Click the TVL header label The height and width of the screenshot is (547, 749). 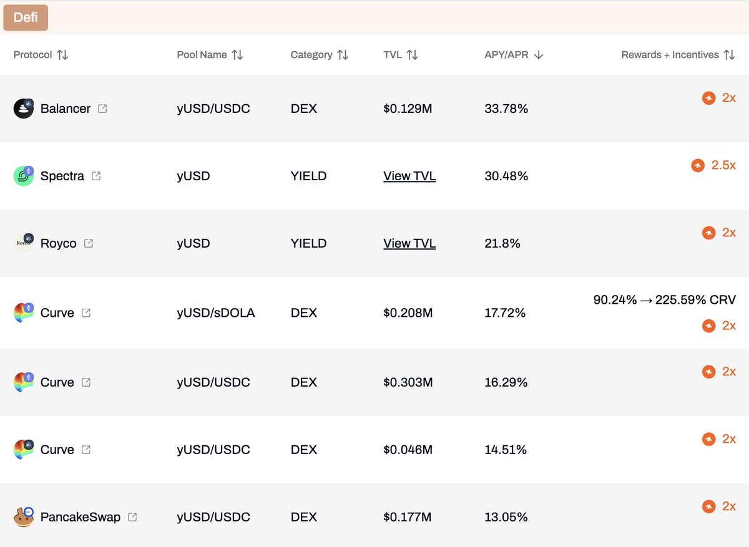tap(393, 55)
